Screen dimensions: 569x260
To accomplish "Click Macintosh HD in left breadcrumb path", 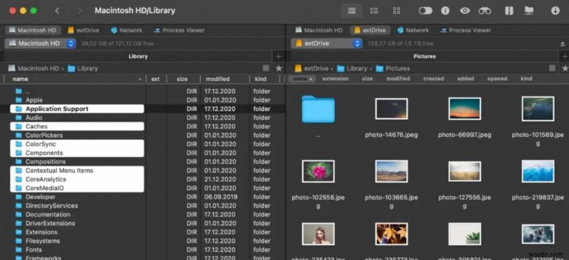I will pos(33,68).
